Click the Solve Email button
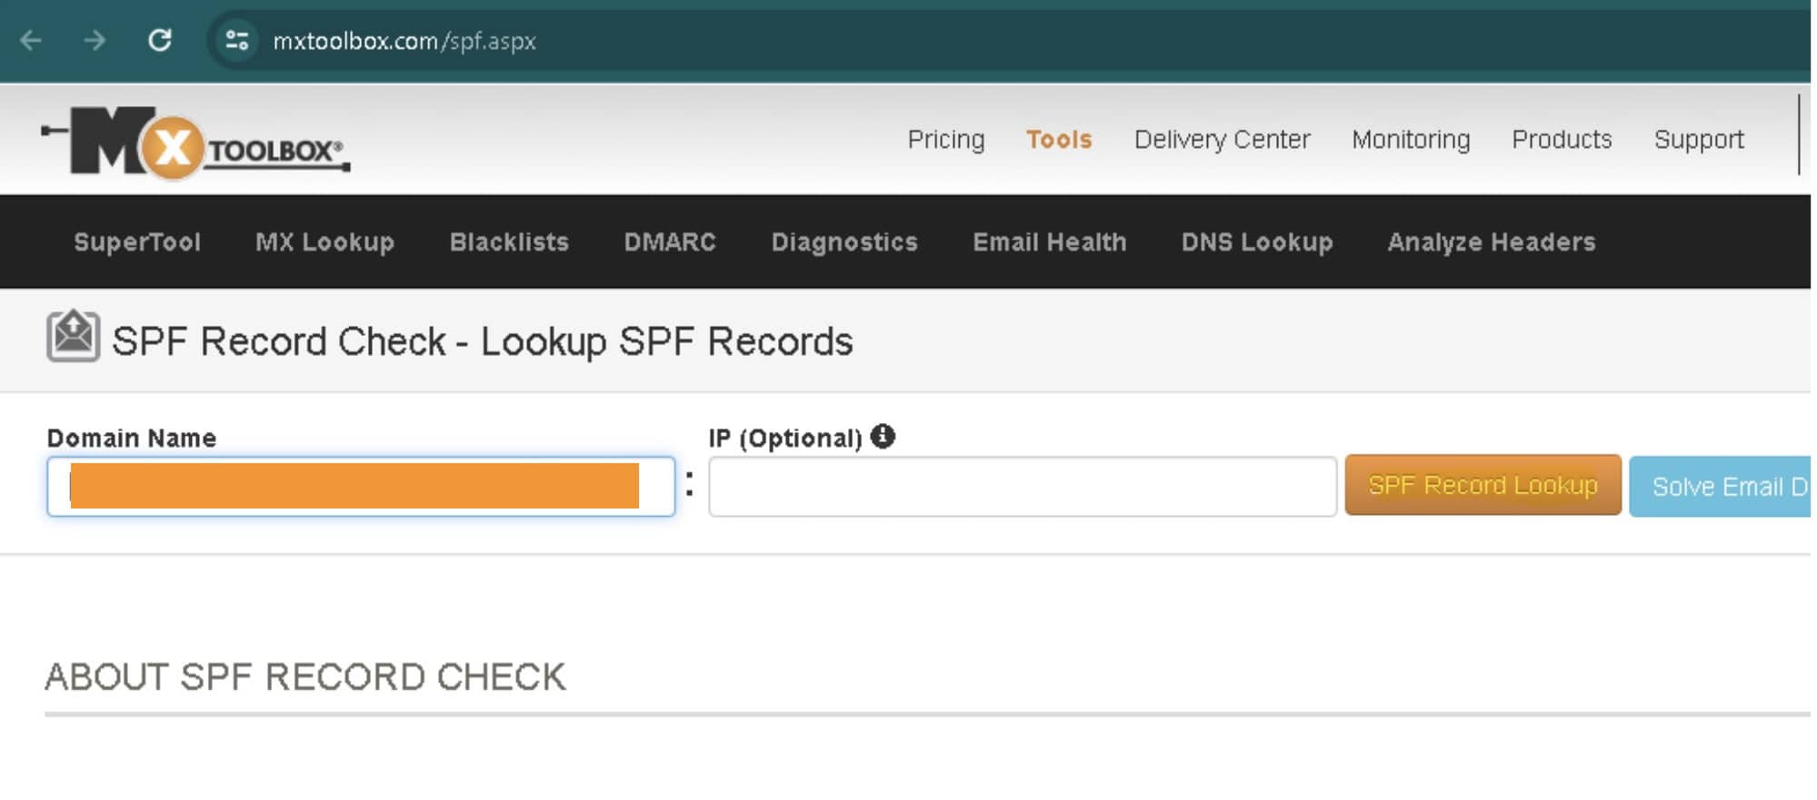Viewport: 1817px width, 800px height. (1722, 487)
